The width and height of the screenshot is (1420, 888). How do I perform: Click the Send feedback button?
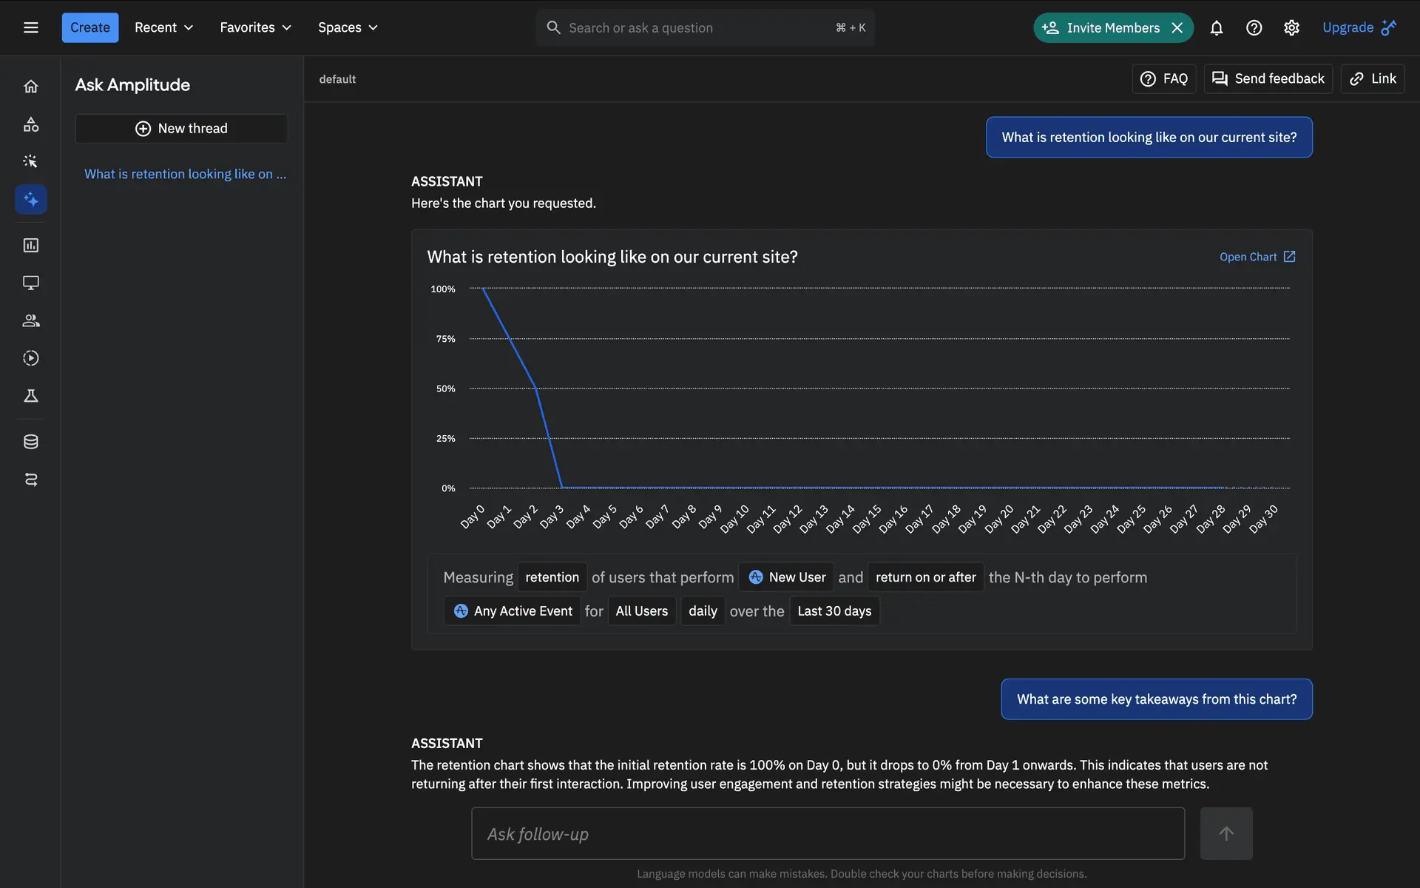[1268, 78]
